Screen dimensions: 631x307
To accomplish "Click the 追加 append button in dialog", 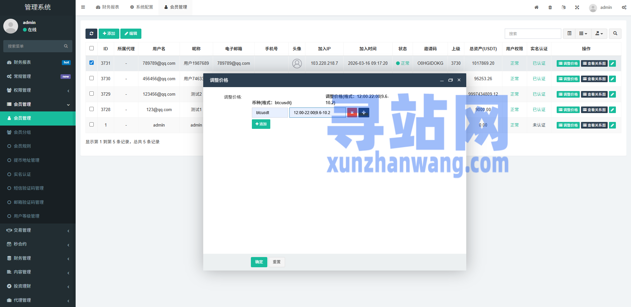I will (261, 124).
